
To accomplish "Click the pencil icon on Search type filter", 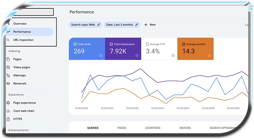I will coord(99,25).
